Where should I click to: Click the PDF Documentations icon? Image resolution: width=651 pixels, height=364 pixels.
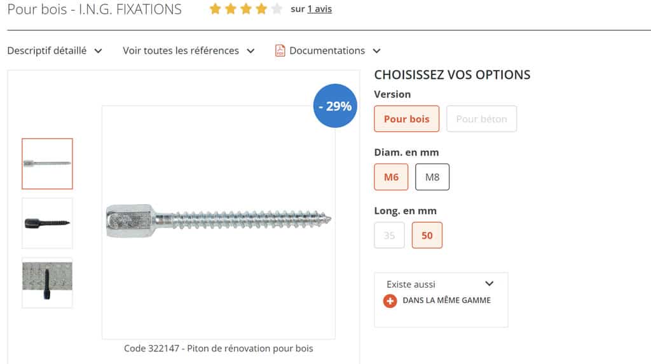click(x=280, y=50)
